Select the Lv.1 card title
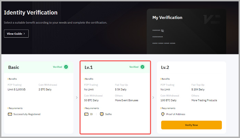The image size is (240, 138). 88,67
